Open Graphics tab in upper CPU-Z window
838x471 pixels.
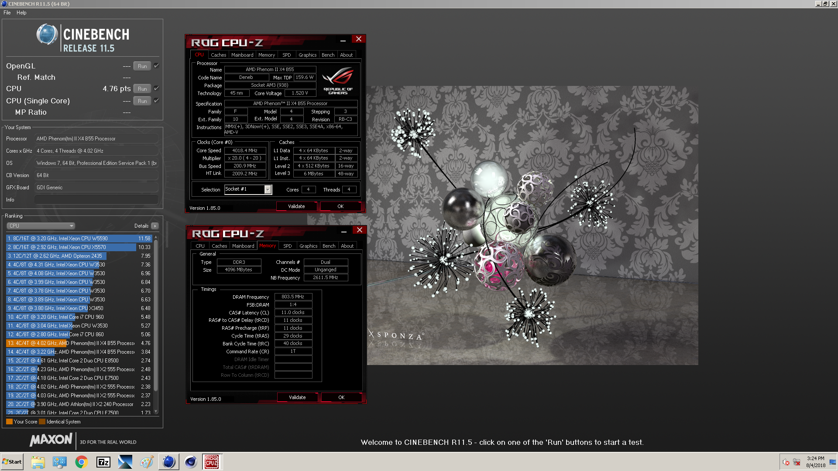pyautogui.click(x=307, y=55)
